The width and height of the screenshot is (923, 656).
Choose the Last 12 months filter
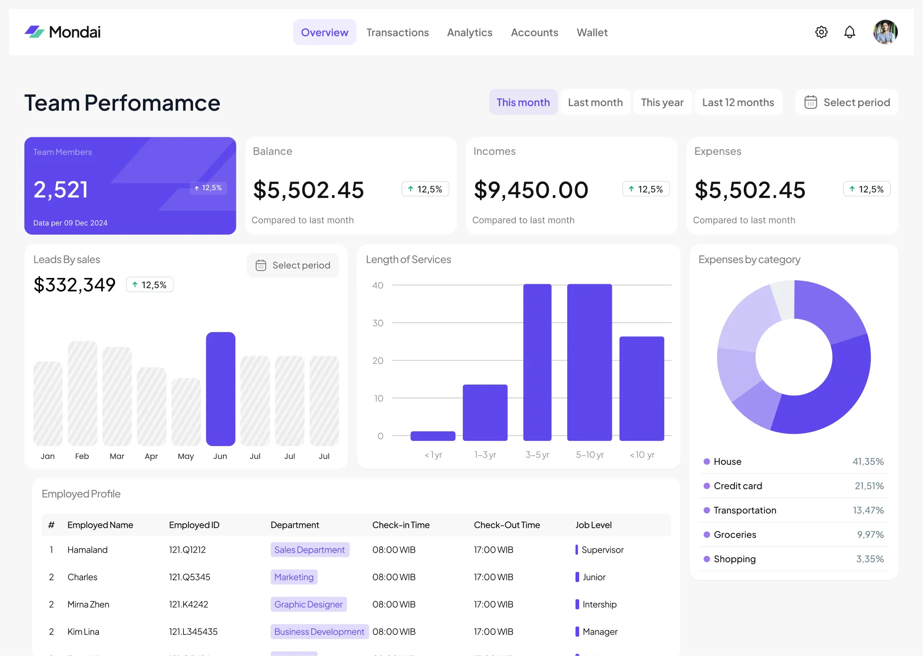point(738,102)
